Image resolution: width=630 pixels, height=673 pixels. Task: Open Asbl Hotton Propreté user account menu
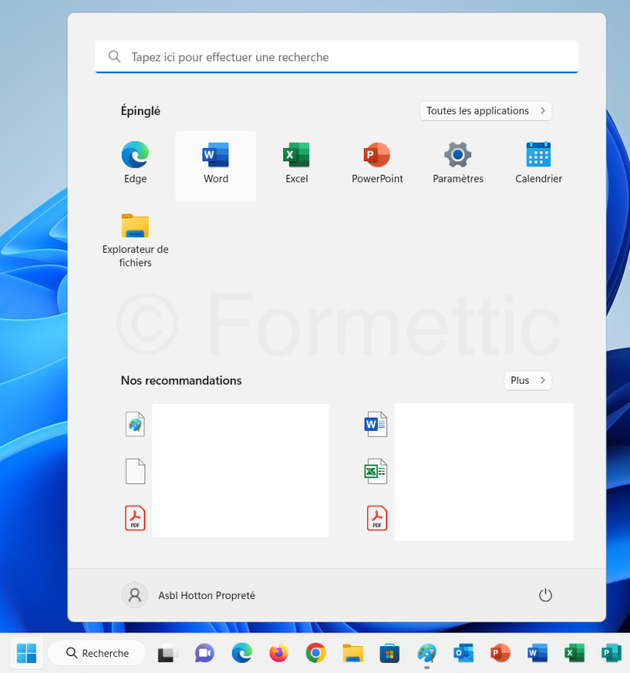(x=189, y=595)
